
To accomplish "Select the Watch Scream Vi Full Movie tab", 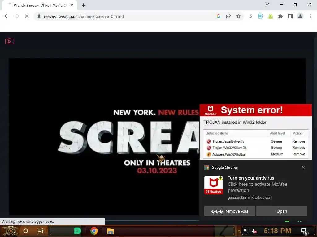I will pos(40,6).
